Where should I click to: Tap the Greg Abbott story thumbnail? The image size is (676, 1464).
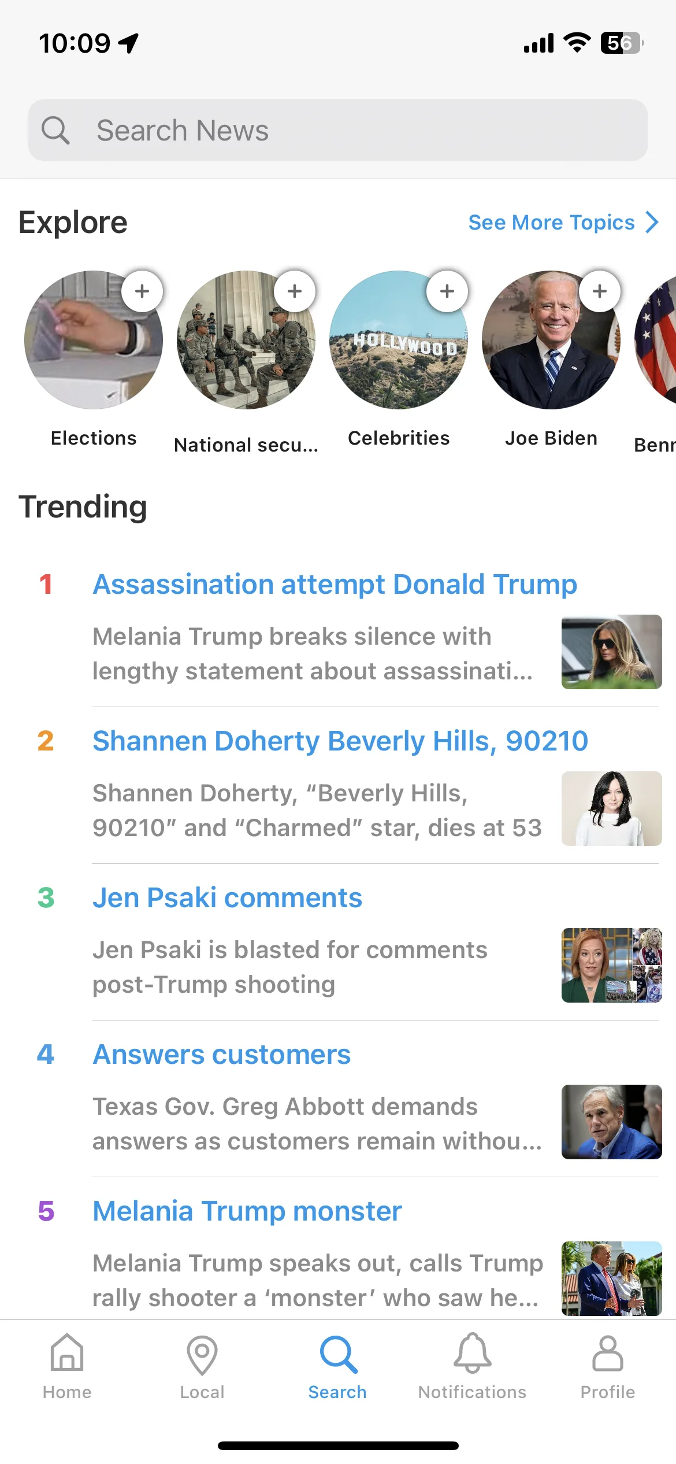612,1122
